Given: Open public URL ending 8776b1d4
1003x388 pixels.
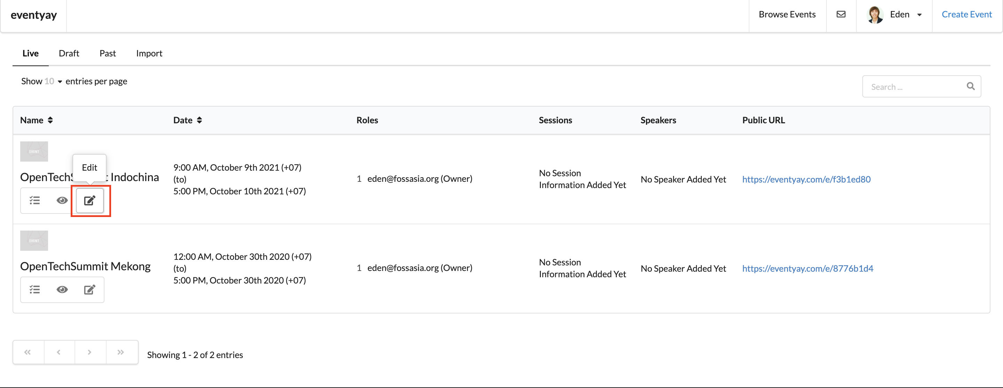Looking at the screenshot, I should point(808,269).
